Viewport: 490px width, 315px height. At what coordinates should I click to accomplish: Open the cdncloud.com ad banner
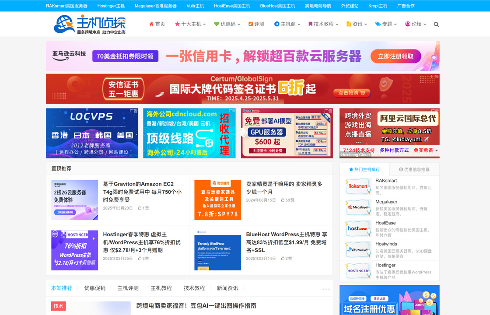click(x=189, y=133)
